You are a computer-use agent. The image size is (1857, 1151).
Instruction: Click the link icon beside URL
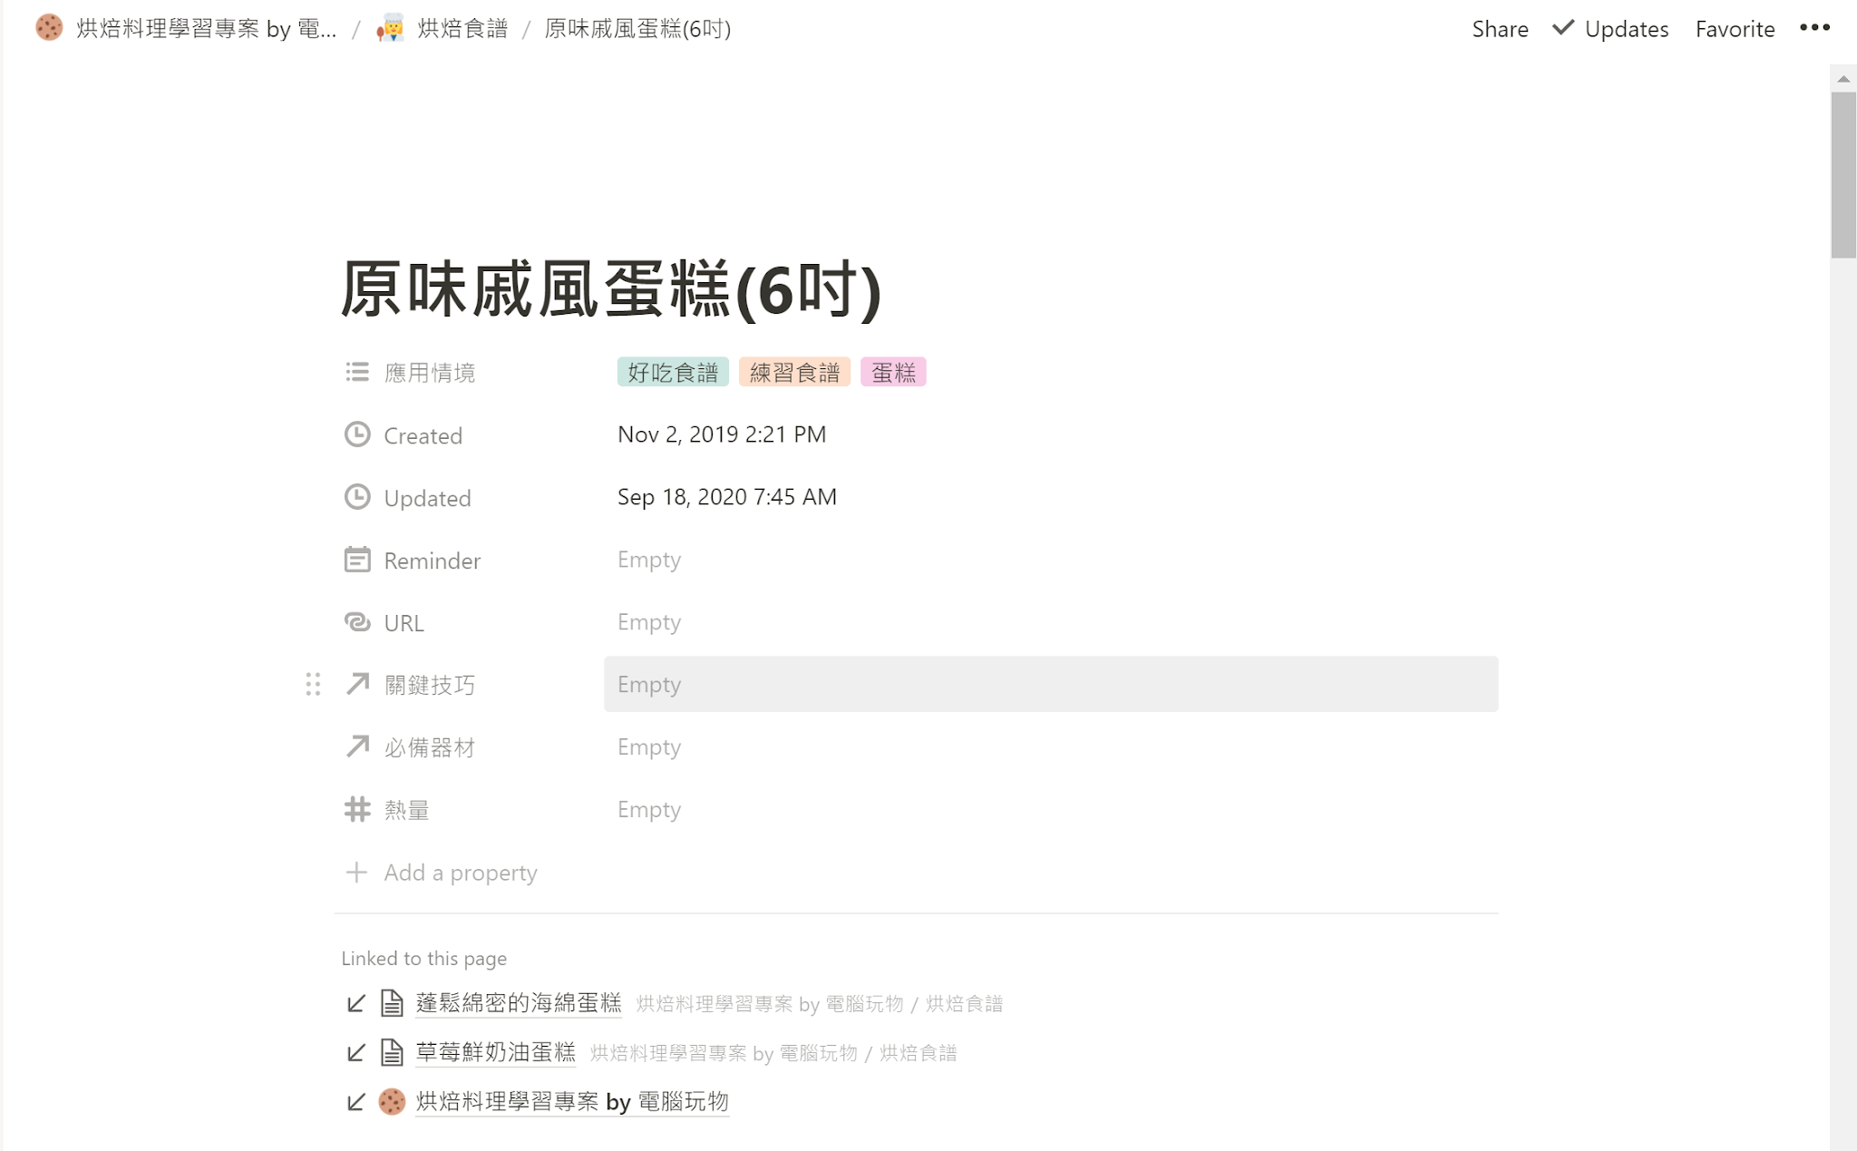coord(357,622)
